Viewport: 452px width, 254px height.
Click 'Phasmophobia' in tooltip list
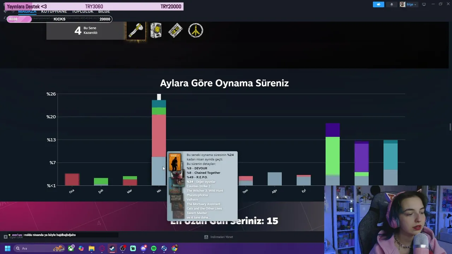197,195
